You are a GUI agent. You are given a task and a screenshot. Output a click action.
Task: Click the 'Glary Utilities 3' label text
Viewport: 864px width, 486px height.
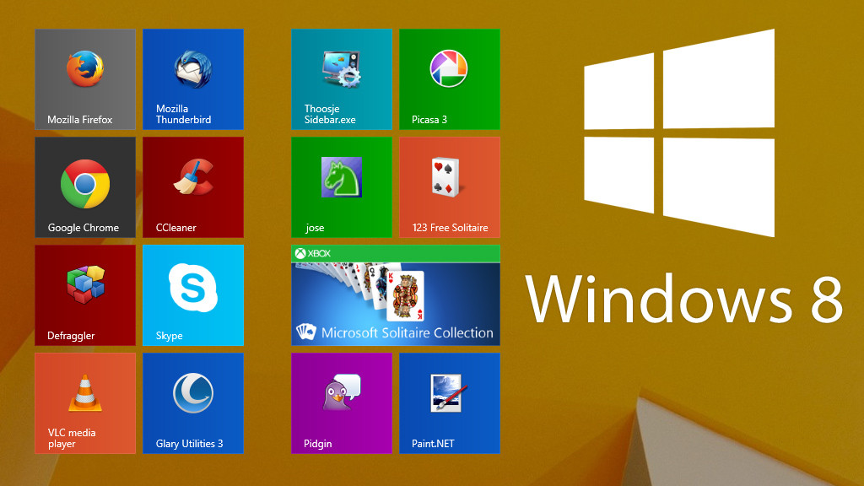click(x=190, y=444)
